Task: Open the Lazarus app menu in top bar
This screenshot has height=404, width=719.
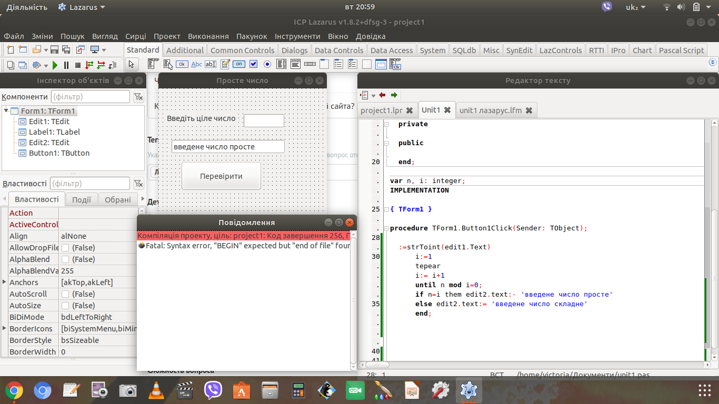Action: [82, 7]
